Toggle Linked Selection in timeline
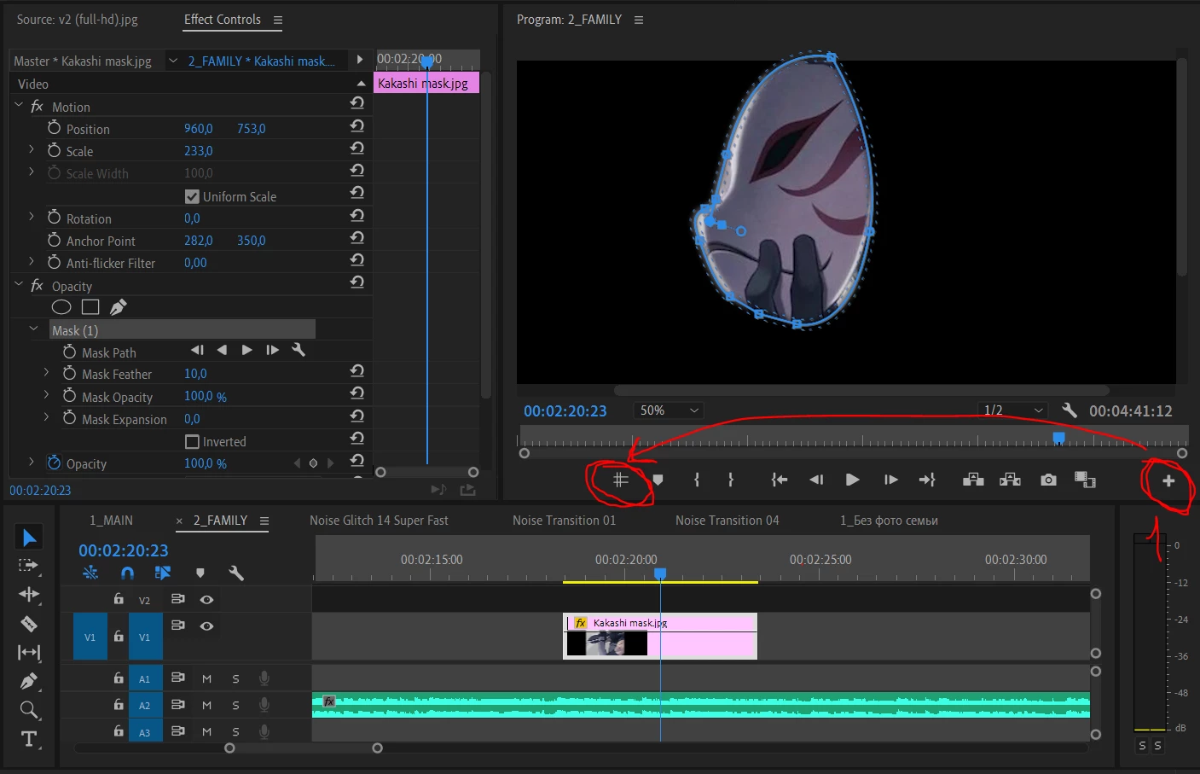The image size is (1200, 774). coord(163,573)
